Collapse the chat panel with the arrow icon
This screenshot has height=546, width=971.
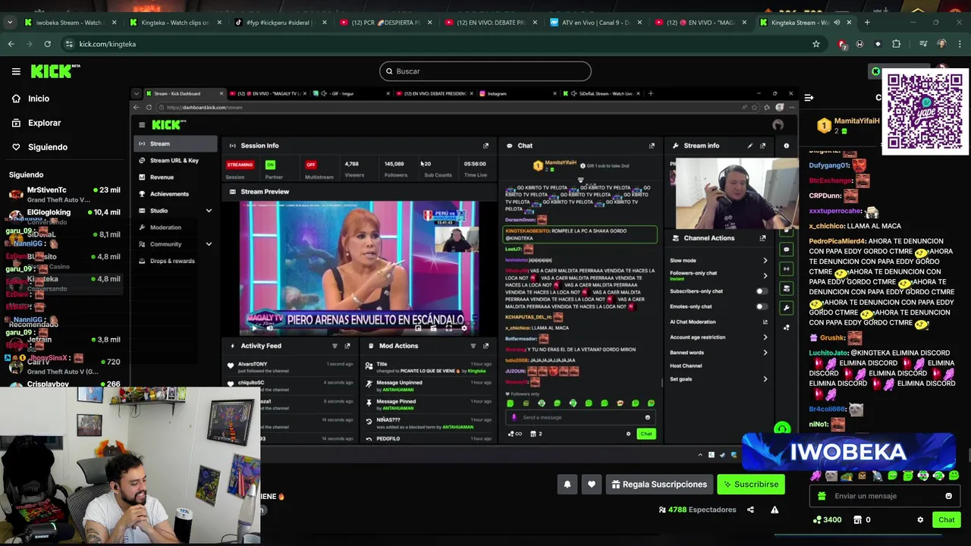pyautogui.click(x=809, y=97)
